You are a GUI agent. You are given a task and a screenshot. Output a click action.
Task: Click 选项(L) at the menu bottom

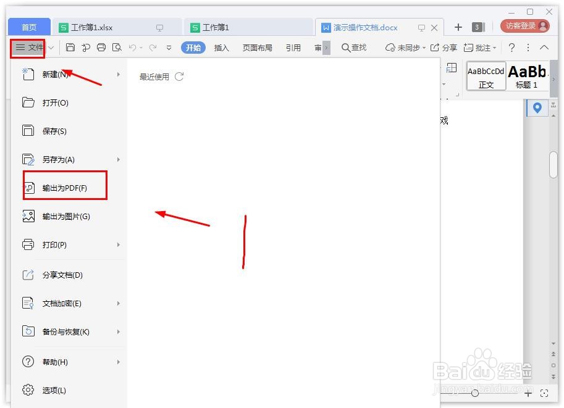coord(54,390)
